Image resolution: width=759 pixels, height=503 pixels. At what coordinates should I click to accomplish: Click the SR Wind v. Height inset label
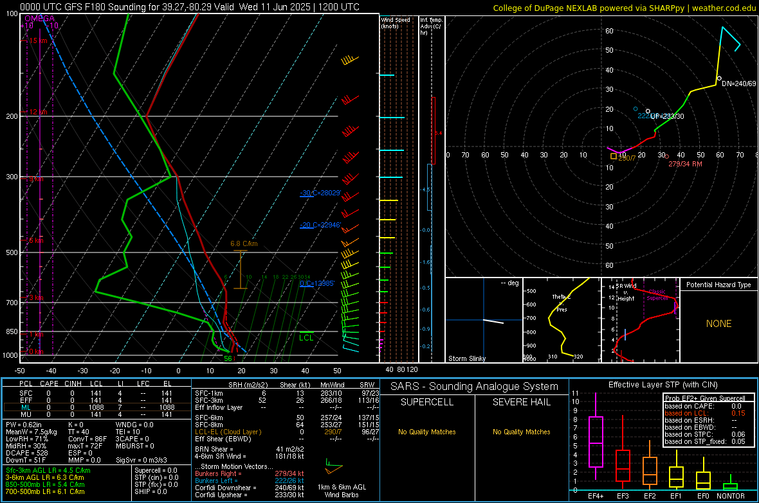626,292
